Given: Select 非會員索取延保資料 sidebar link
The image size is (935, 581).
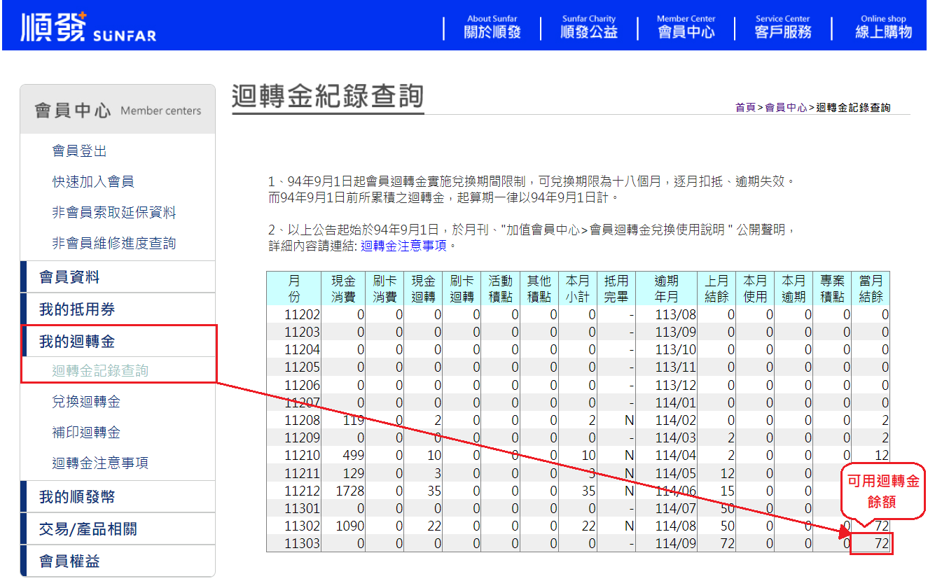Looking at the screenshot, I should click(113, 213).
